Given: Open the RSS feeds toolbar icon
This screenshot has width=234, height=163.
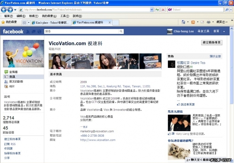Looking at the screenshot, I should pyautogui.click(x=193, y=22).
